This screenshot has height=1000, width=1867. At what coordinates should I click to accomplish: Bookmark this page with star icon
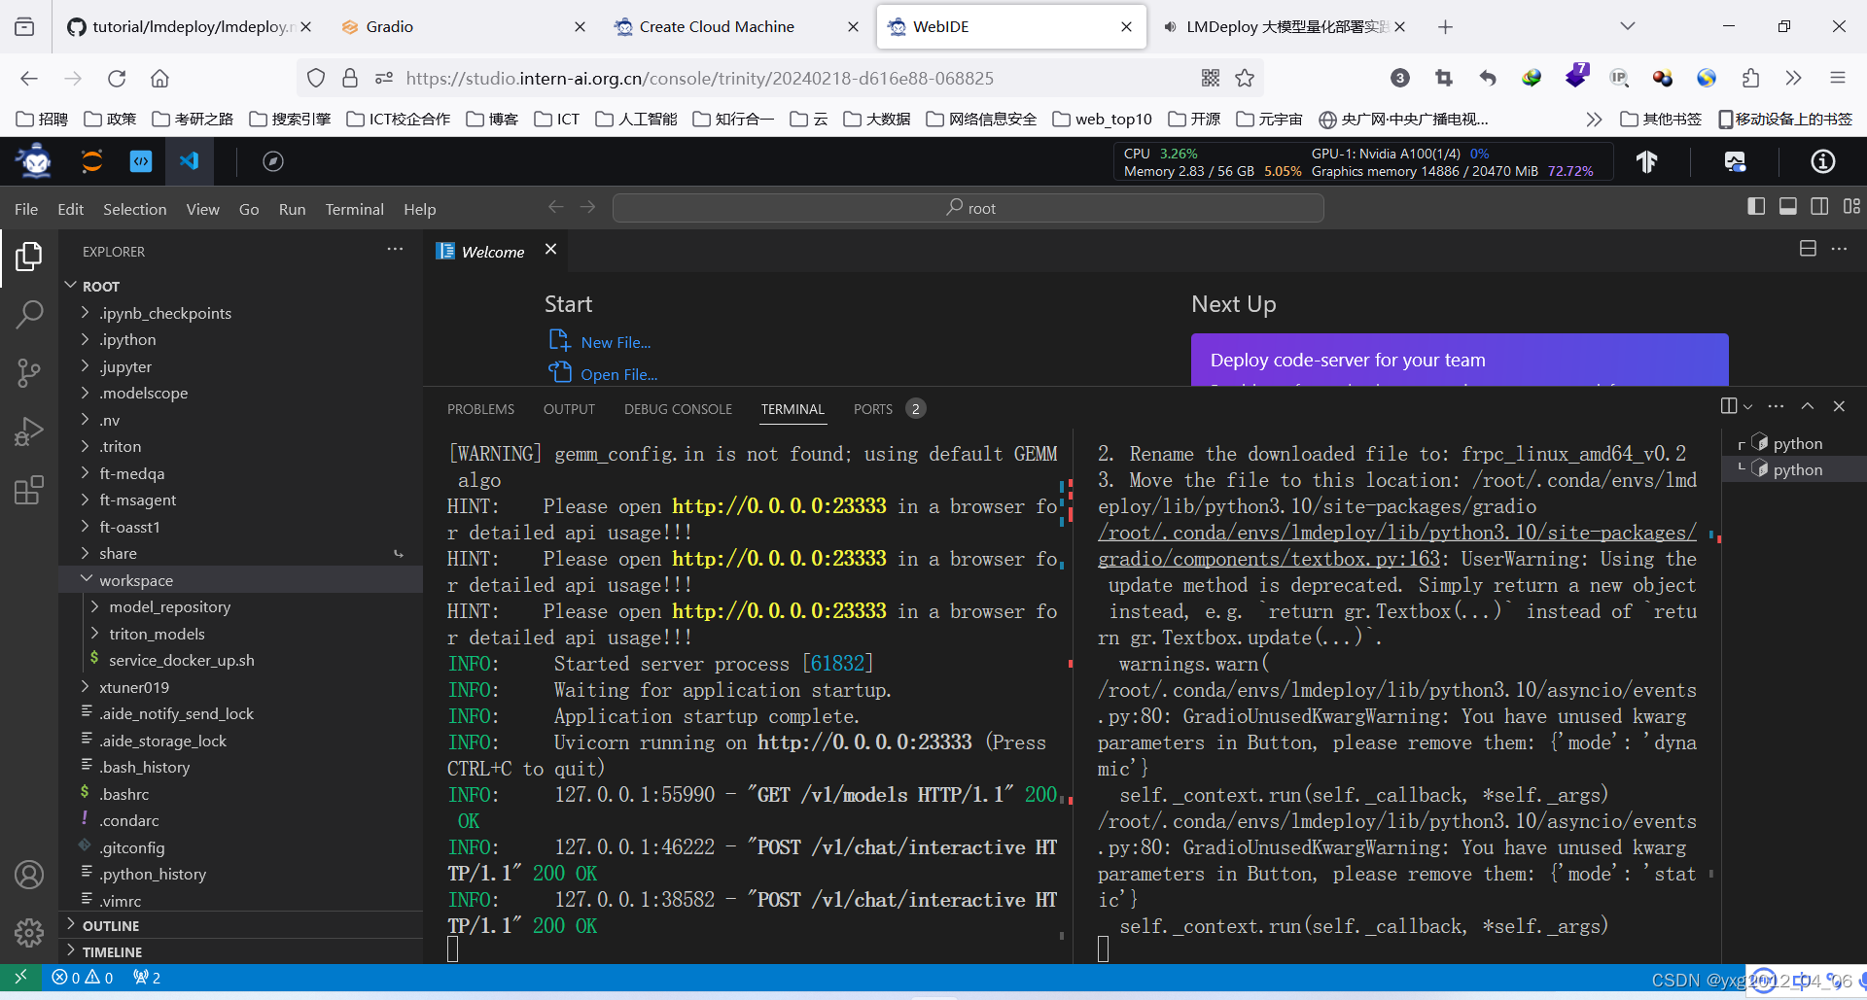[x=1245, y=79]
